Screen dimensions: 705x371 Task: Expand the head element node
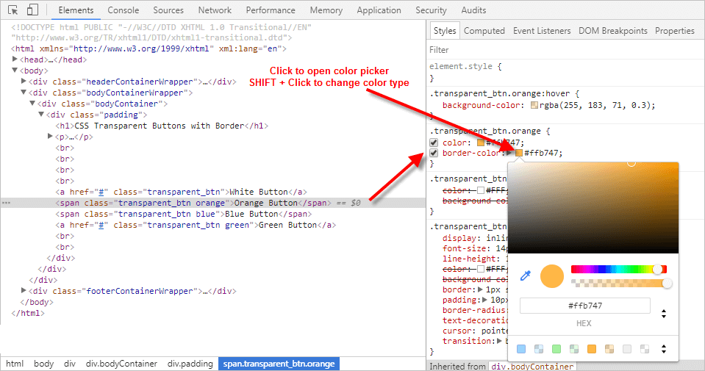pyautogui.click(x=15, y=60)
